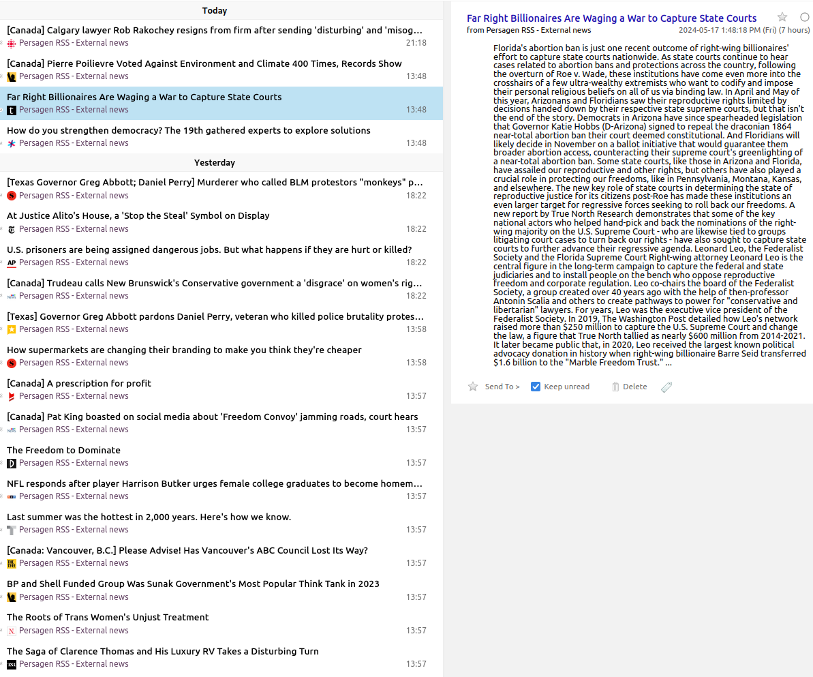Open the Pat King boasted on social media headline
Viewport: 813px width, 677px height.
212,417
